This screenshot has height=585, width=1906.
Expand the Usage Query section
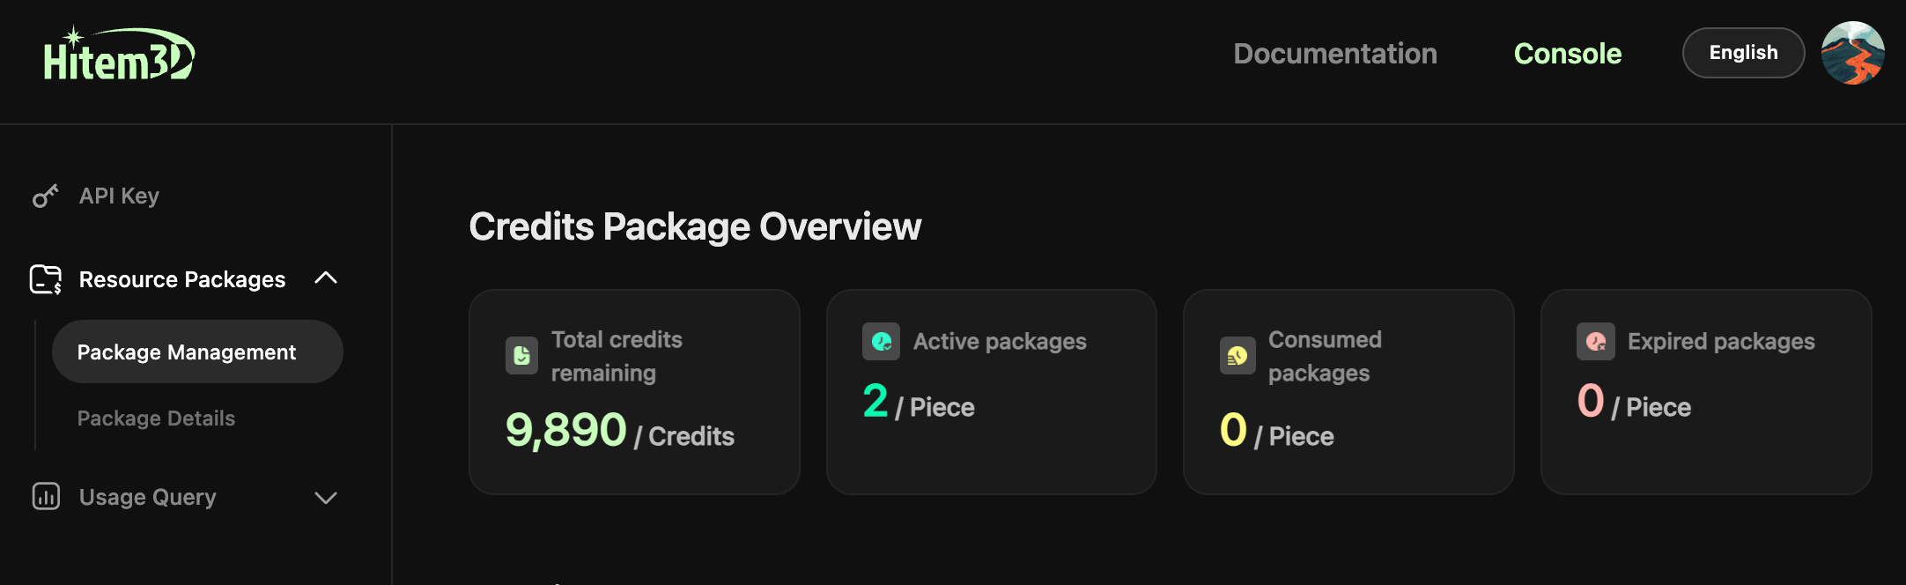327,497
